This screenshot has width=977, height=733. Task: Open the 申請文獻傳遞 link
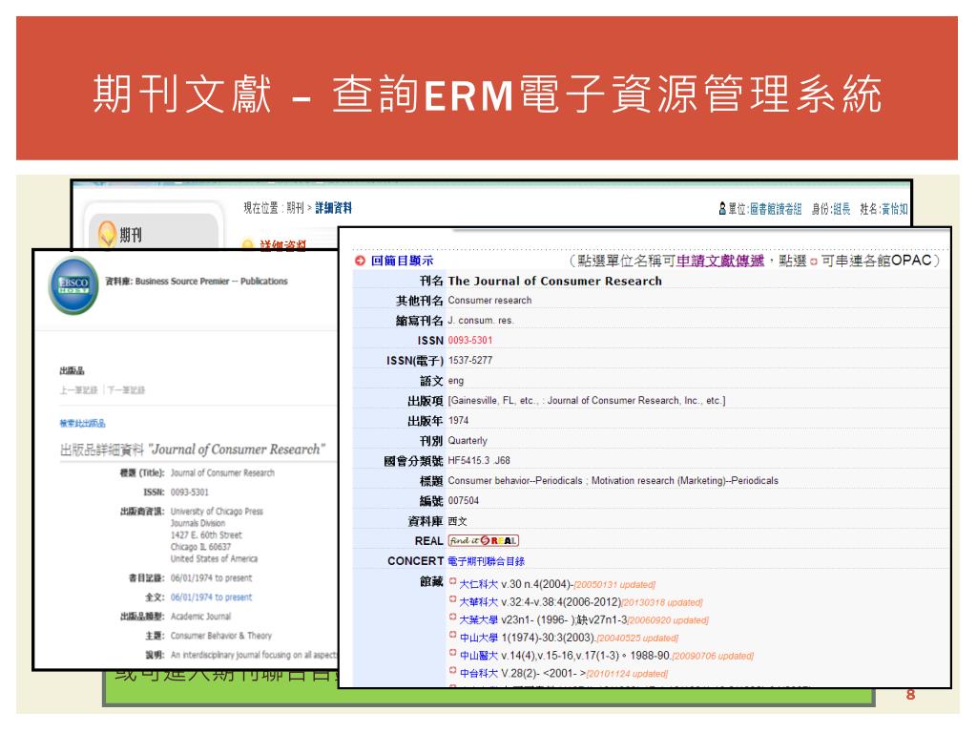[719, 261]
